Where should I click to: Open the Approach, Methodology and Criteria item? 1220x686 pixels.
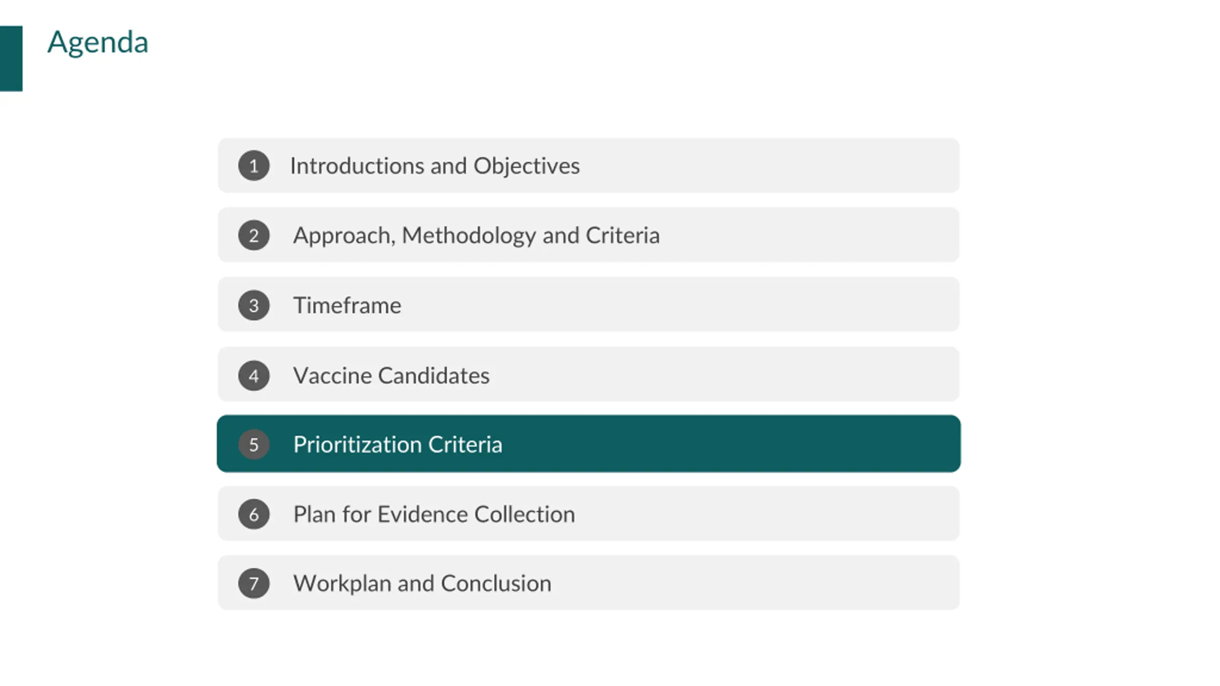pos(589,235)
